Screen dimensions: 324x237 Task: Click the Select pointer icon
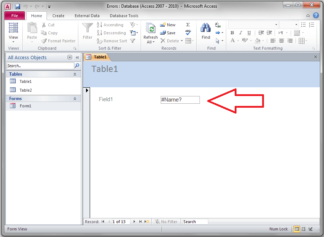pyautogui.click(x=217, y=41)
